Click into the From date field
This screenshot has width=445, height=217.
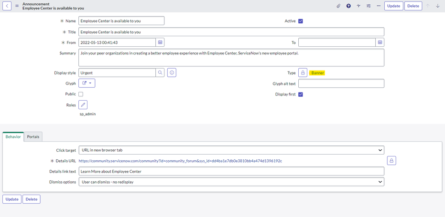[x=117, y=42]
